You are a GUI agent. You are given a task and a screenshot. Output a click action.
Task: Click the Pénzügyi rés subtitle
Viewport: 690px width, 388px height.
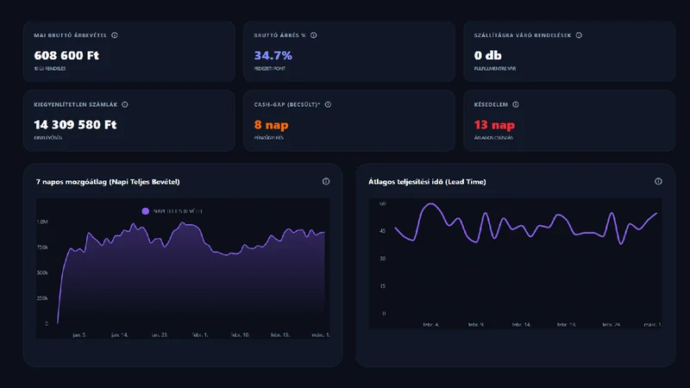point(269,138)
